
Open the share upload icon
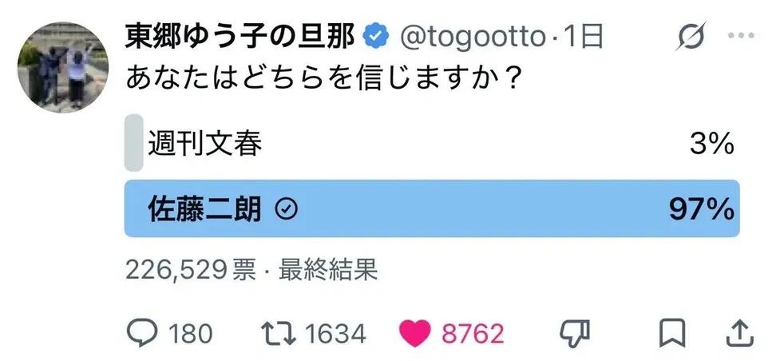740,333
